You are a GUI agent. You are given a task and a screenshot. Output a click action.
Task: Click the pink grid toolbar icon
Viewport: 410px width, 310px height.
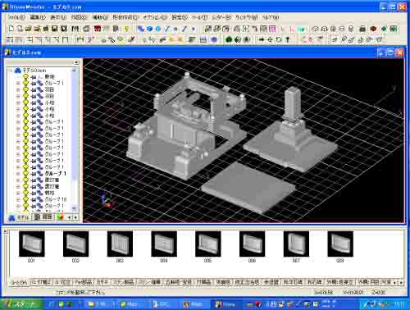pyautogui.click(x=272, y=29)
